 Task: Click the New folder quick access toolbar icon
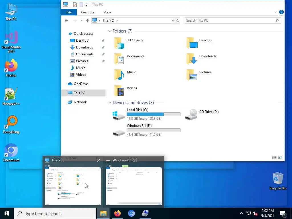tap(81, 5)
